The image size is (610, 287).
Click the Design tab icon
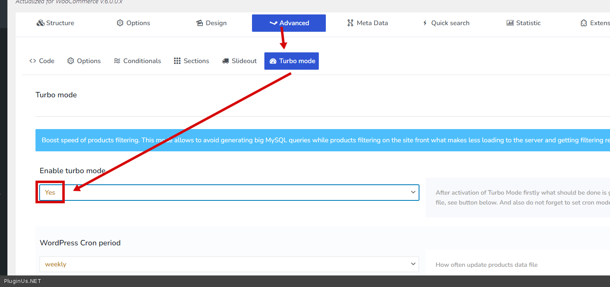point(200,23)
